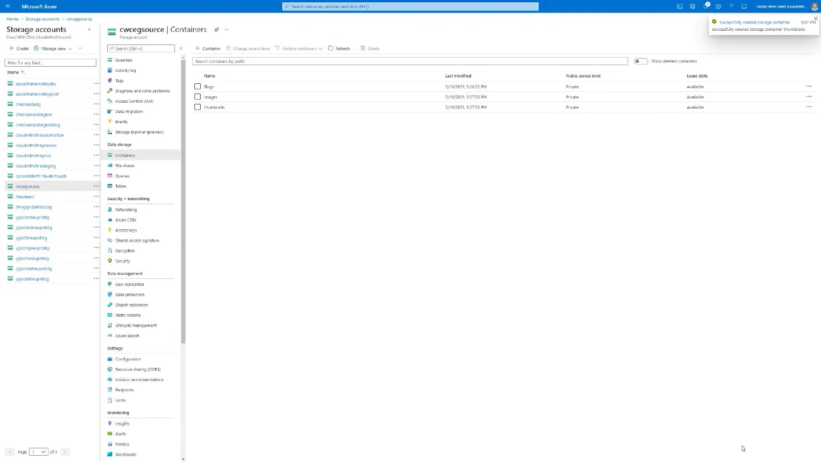Select File shares under Data storage
Viewport: 821px width, 462px height.
coord(125,165)
